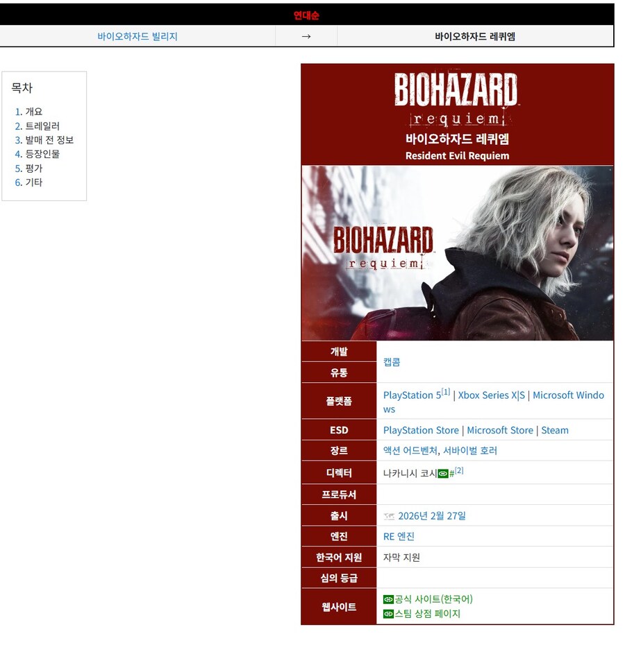Open the Microsoft Windows platform link
Viewport: 625px width, 654px height.
click(x=568, y=395)
